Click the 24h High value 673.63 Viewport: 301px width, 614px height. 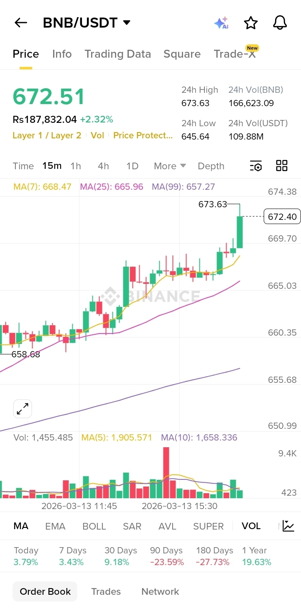[x=195, y=103]
